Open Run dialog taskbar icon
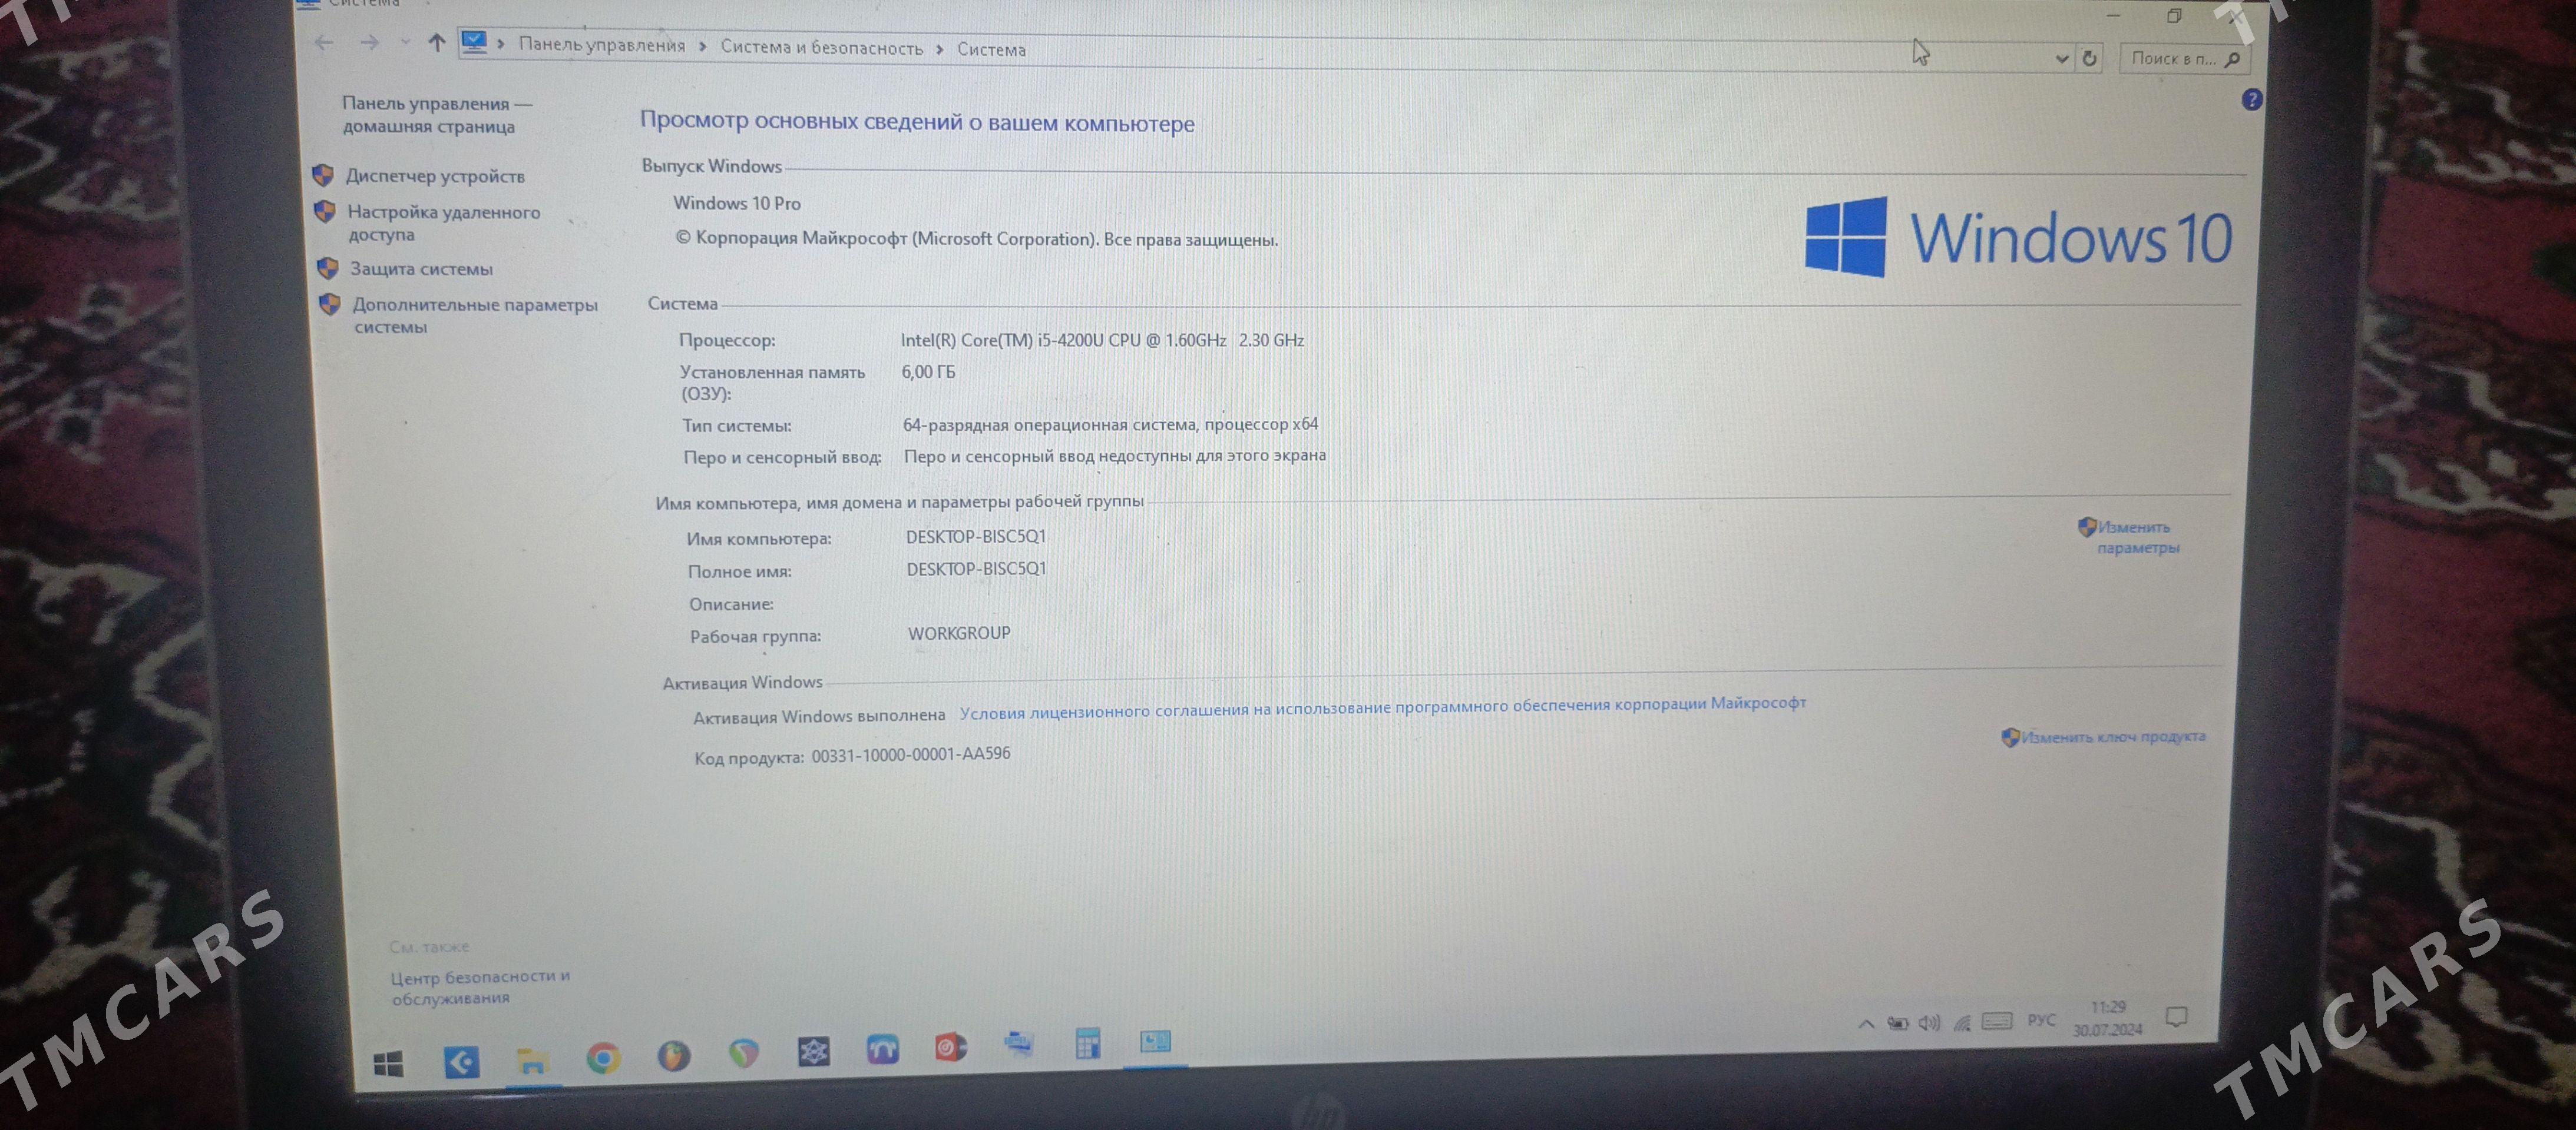This screenshot has width=2576, height=1130. (x=1018, y=1044)
